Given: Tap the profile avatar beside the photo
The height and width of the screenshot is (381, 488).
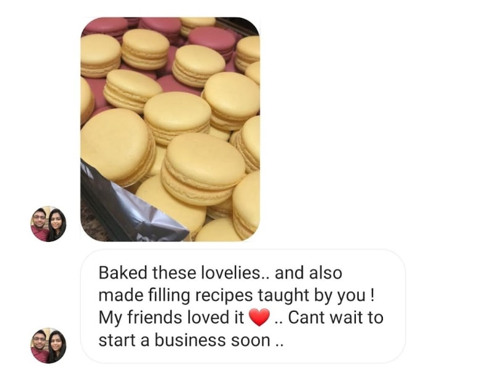Looking at the screenshot, I should (48, 224).
